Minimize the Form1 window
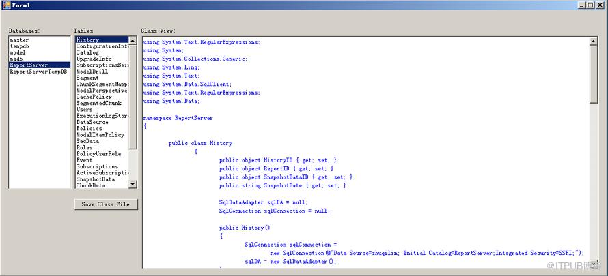The height and width of the screenshot is (276, 608). 582,5
